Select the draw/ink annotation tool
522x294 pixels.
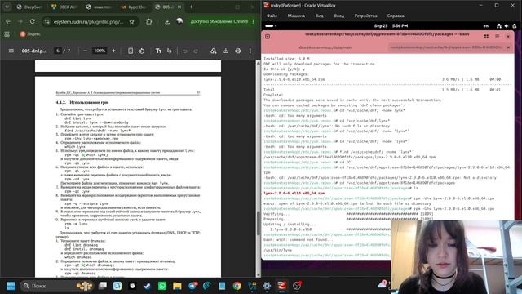pos(170,51)
